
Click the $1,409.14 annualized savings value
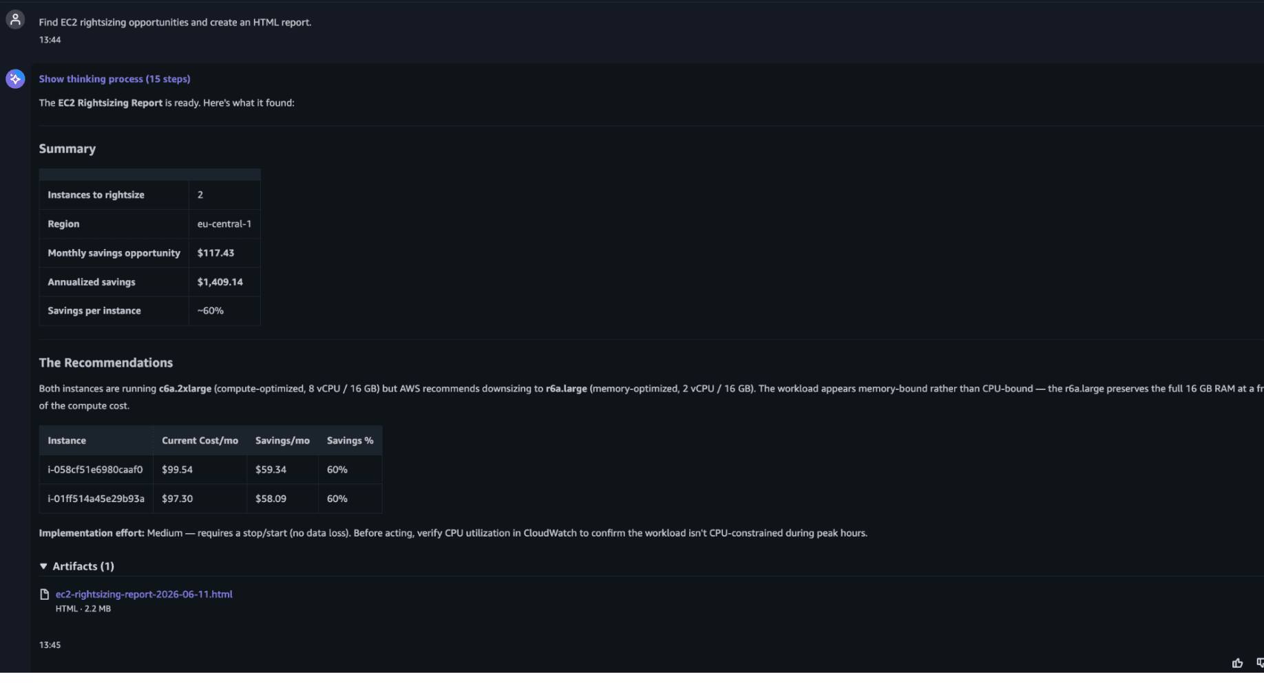(220, 282)
